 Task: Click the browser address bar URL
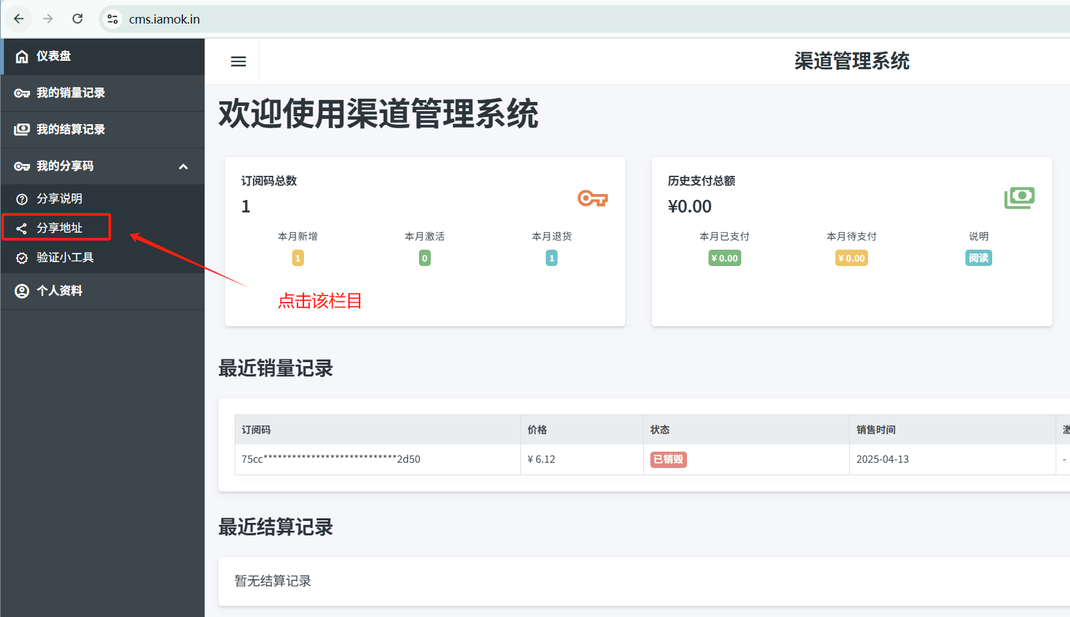pyautogui.click(x=165, y=19)
